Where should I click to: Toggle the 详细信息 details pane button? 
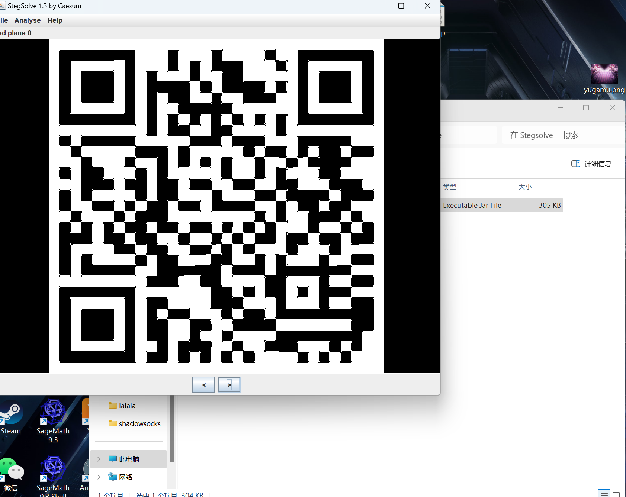point(591,164)
